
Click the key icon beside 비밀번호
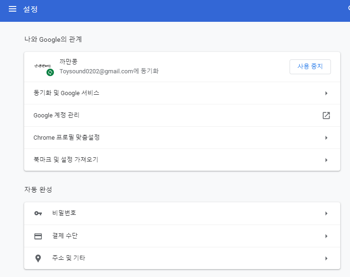[x=38, y=213]
